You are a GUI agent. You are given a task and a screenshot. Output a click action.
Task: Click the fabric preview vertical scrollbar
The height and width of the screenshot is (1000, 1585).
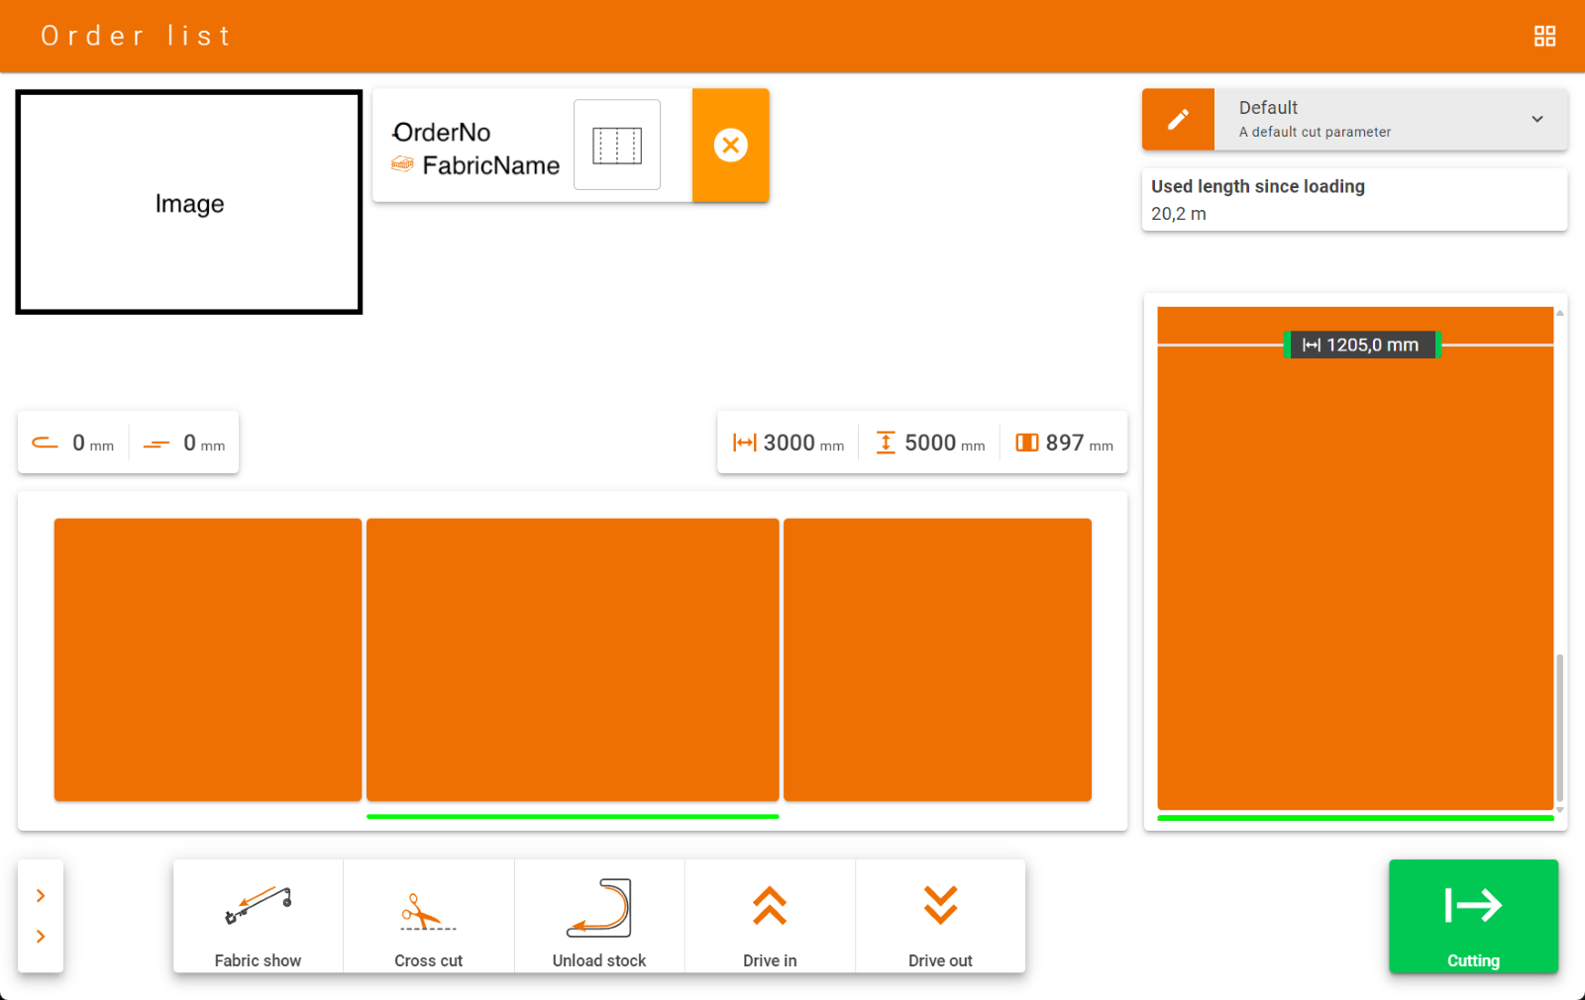tap(1559, 726)
